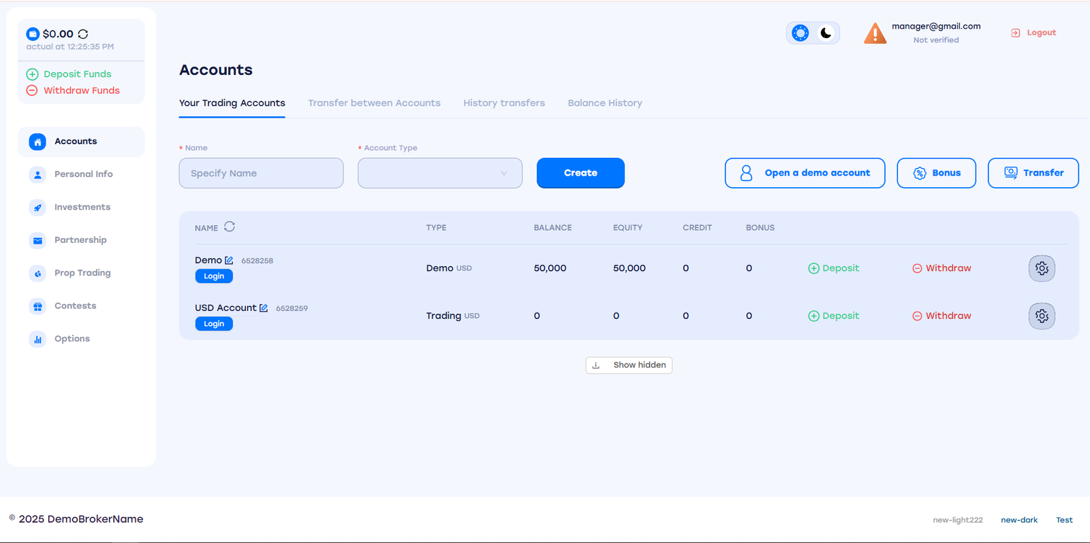Switch to dark theme with moon toggle
This screenshot has width=1090, height=543.
point(826,33)
